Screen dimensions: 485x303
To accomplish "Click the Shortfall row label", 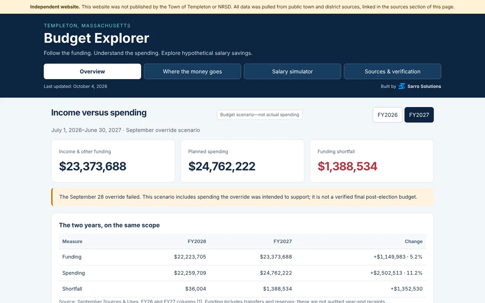I will click(x=72, y=289).
